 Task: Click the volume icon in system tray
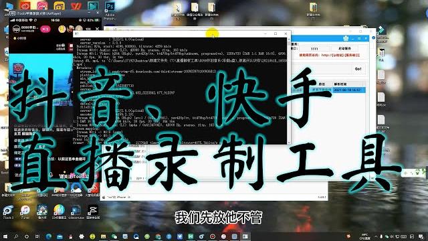pyautogui.click(x=392, y=236)
